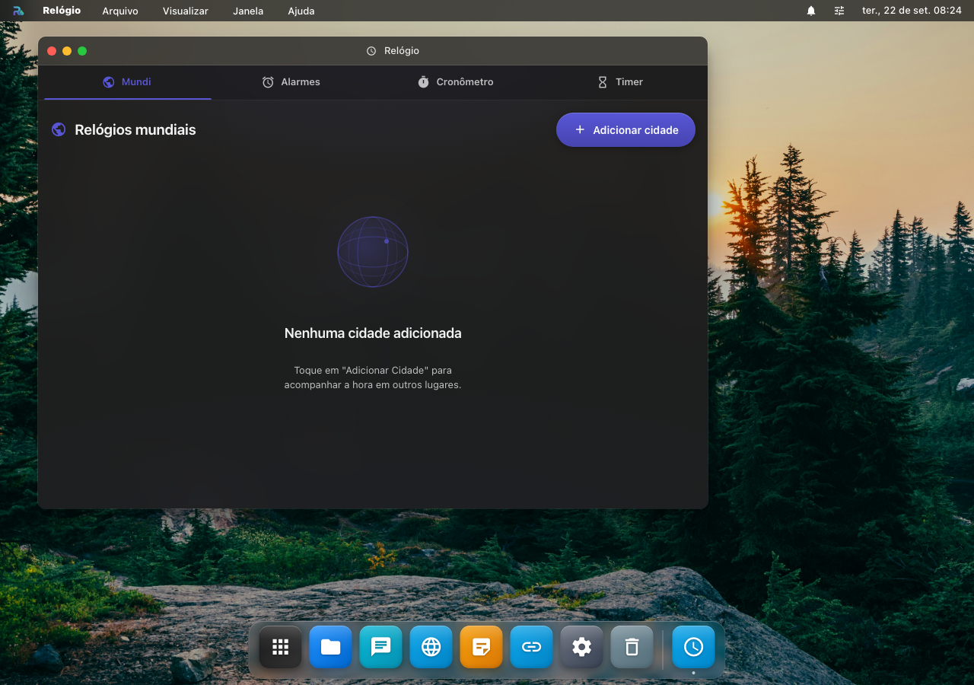Screen dimensions: 974x685
Task: Open the Visualizar menu
Action: click(x=186, y=11)
